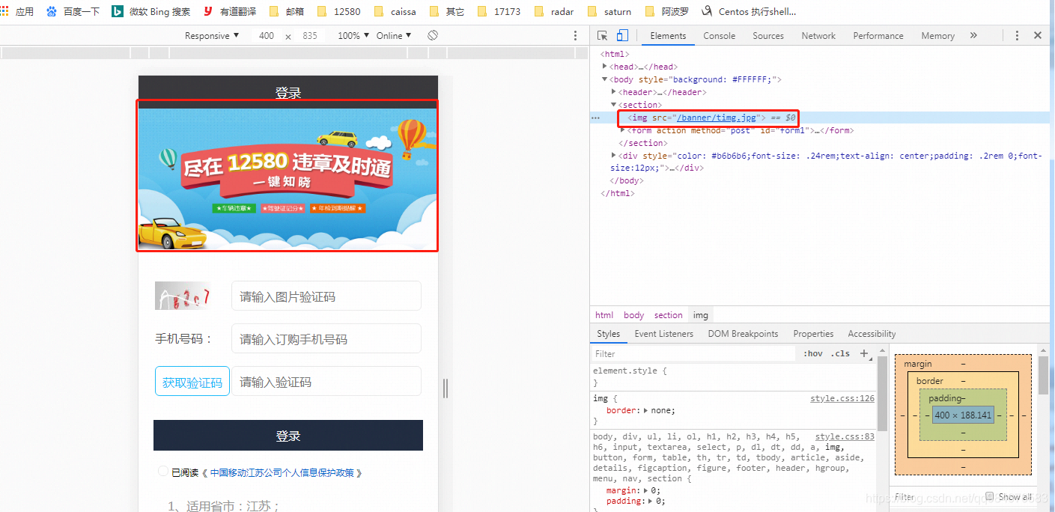Switch to the Memory tab
The image size is (1055, 512).
pyautogui.click(x=937, y=35)
